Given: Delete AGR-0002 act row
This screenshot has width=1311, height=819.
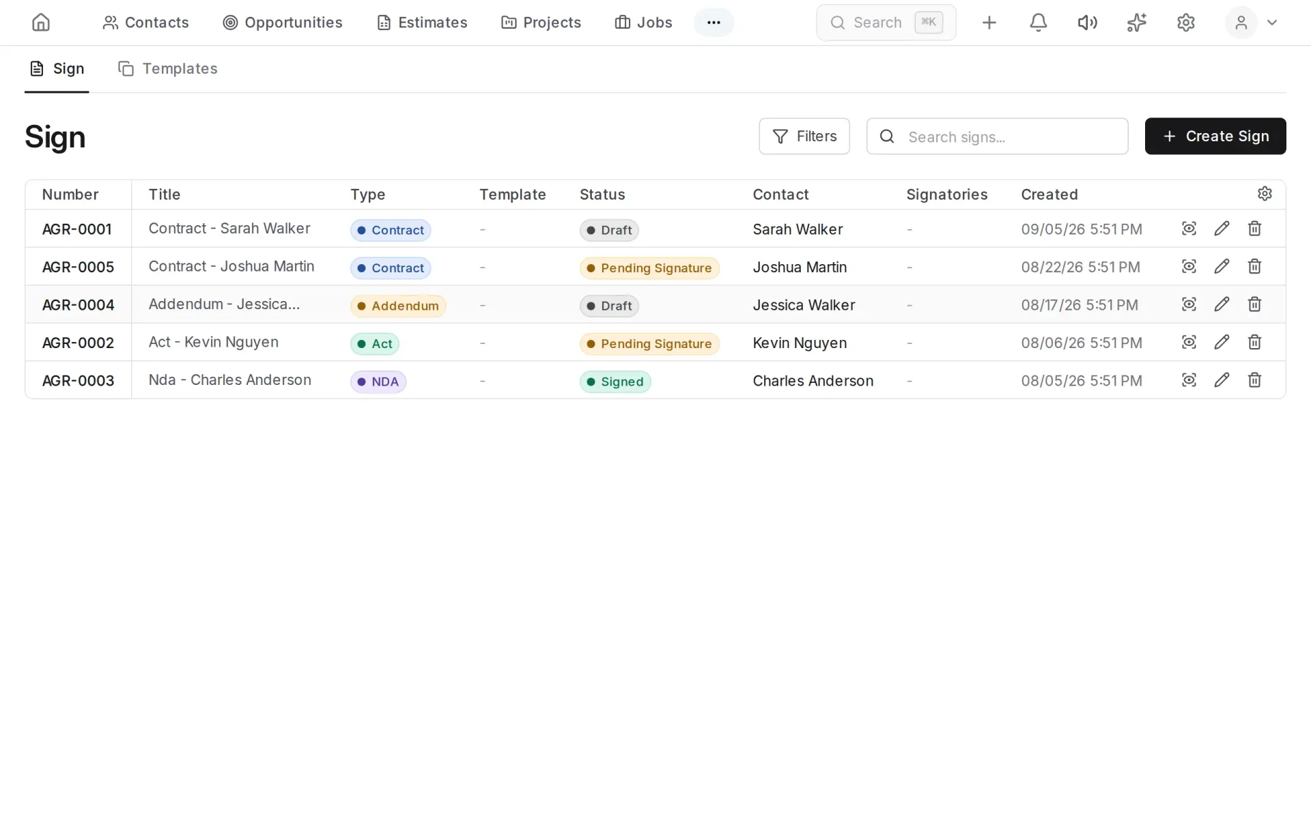Looking at the screenshot, I should pos(1254,342).
